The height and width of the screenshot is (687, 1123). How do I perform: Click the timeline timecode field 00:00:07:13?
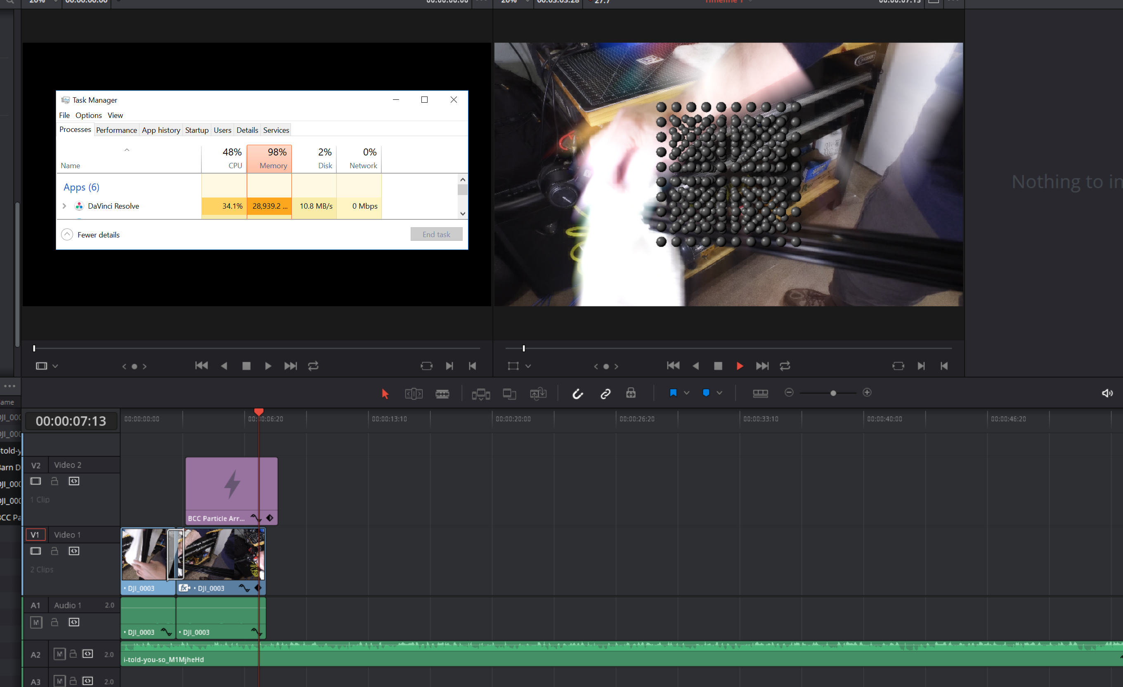[71, 421]
